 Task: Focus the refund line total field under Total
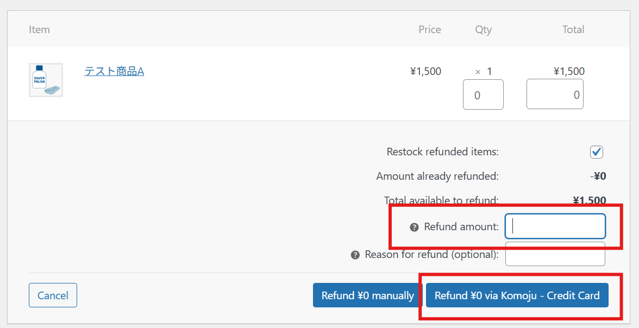555,94
